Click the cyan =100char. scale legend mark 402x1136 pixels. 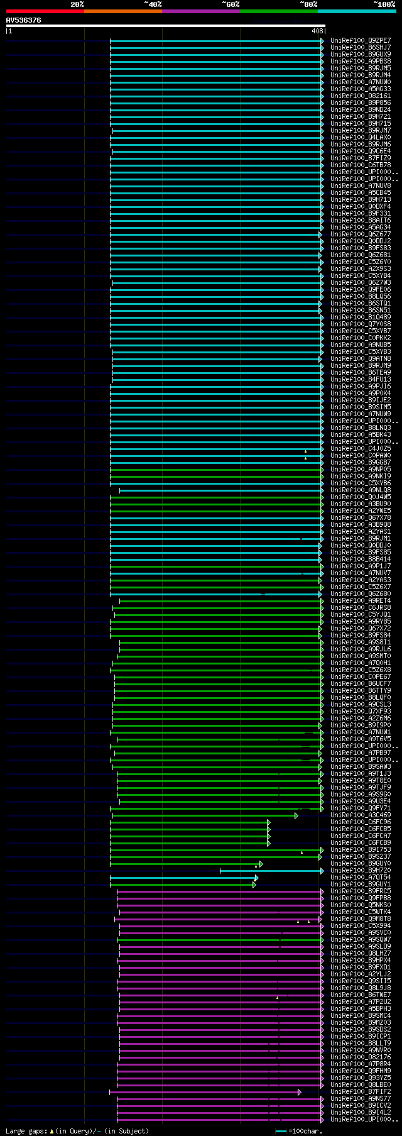tap(281, 1131)
